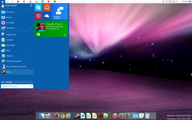Click the Firefox icon in the dock
Viewport: 192px width, 120px height.
(56, 115)
